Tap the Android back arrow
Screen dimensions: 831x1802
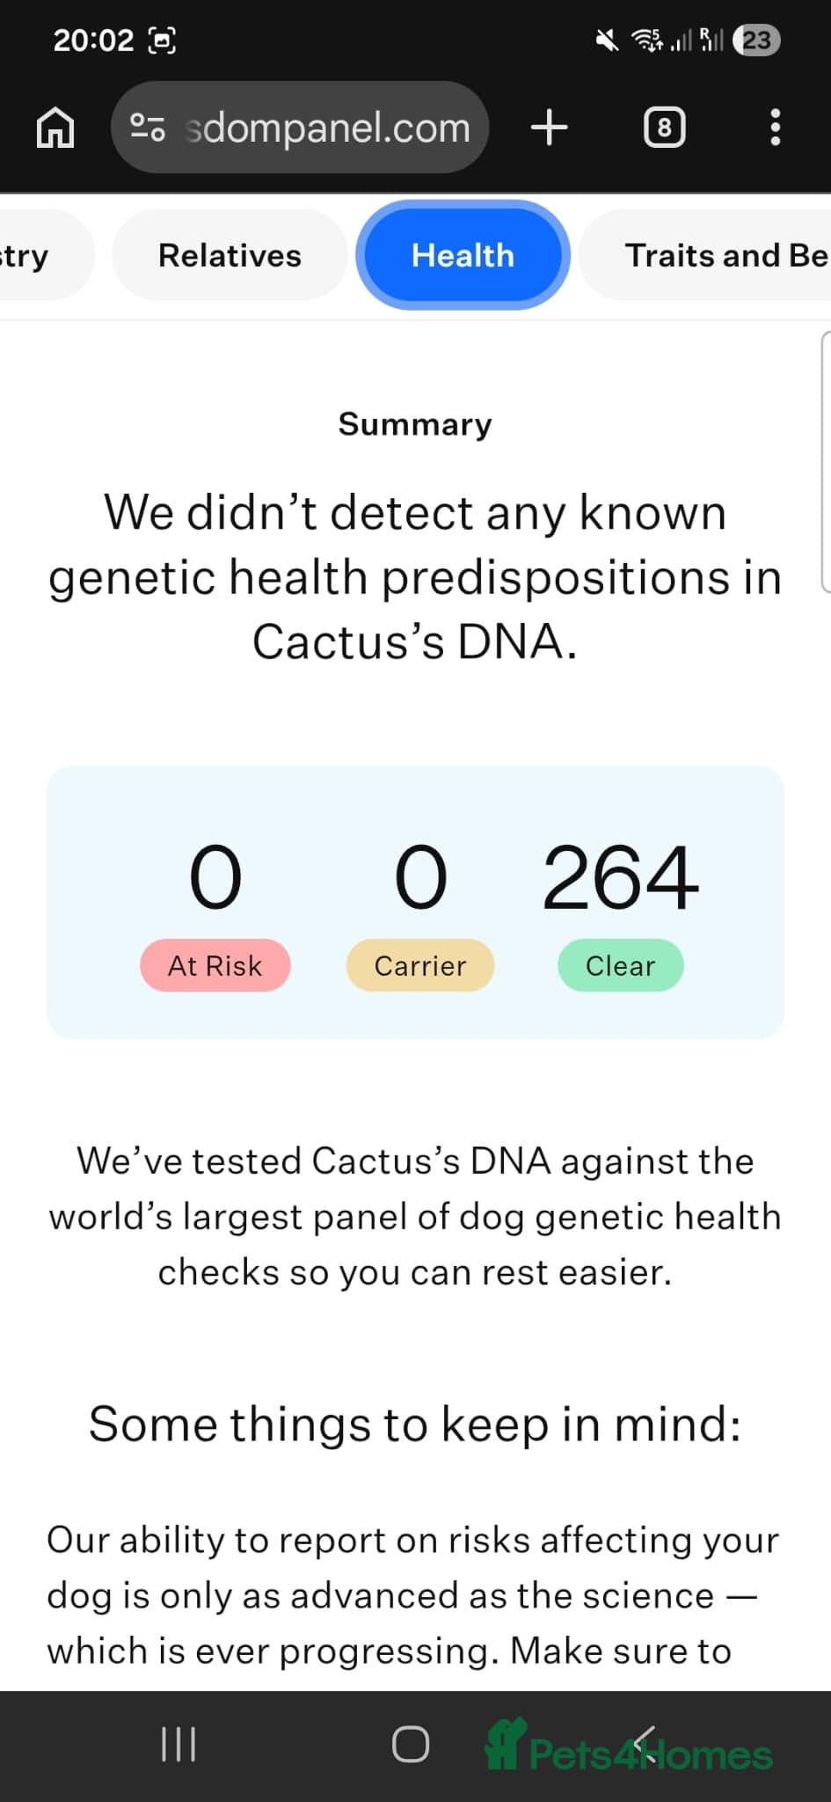coord(645,1744)
